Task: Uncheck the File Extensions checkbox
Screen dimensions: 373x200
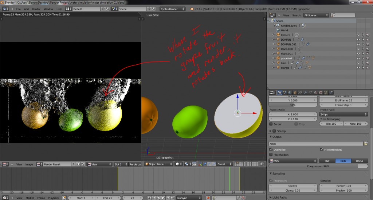Action: pyautogui.click(x=322, y=149)
